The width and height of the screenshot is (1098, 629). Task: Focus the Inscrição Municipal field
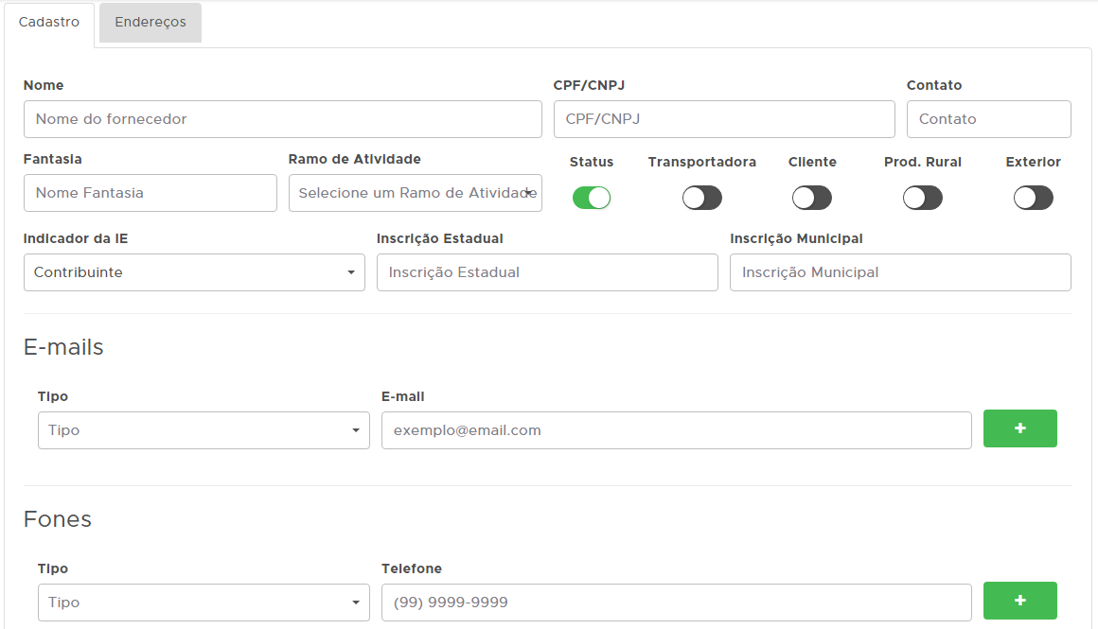[x=900, y=272]
